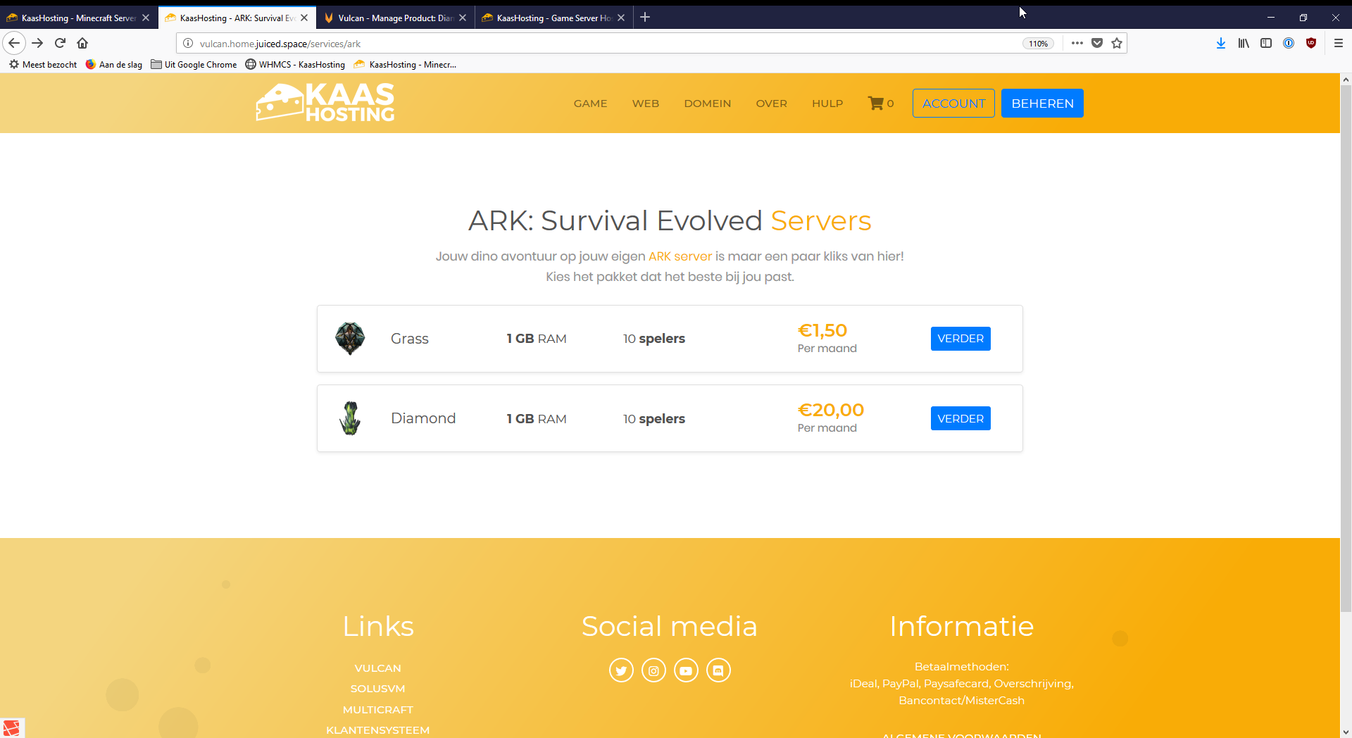Screen dimensions: 1352x738
Task: Click the BEHEREN button
Action: (1042, 104)
